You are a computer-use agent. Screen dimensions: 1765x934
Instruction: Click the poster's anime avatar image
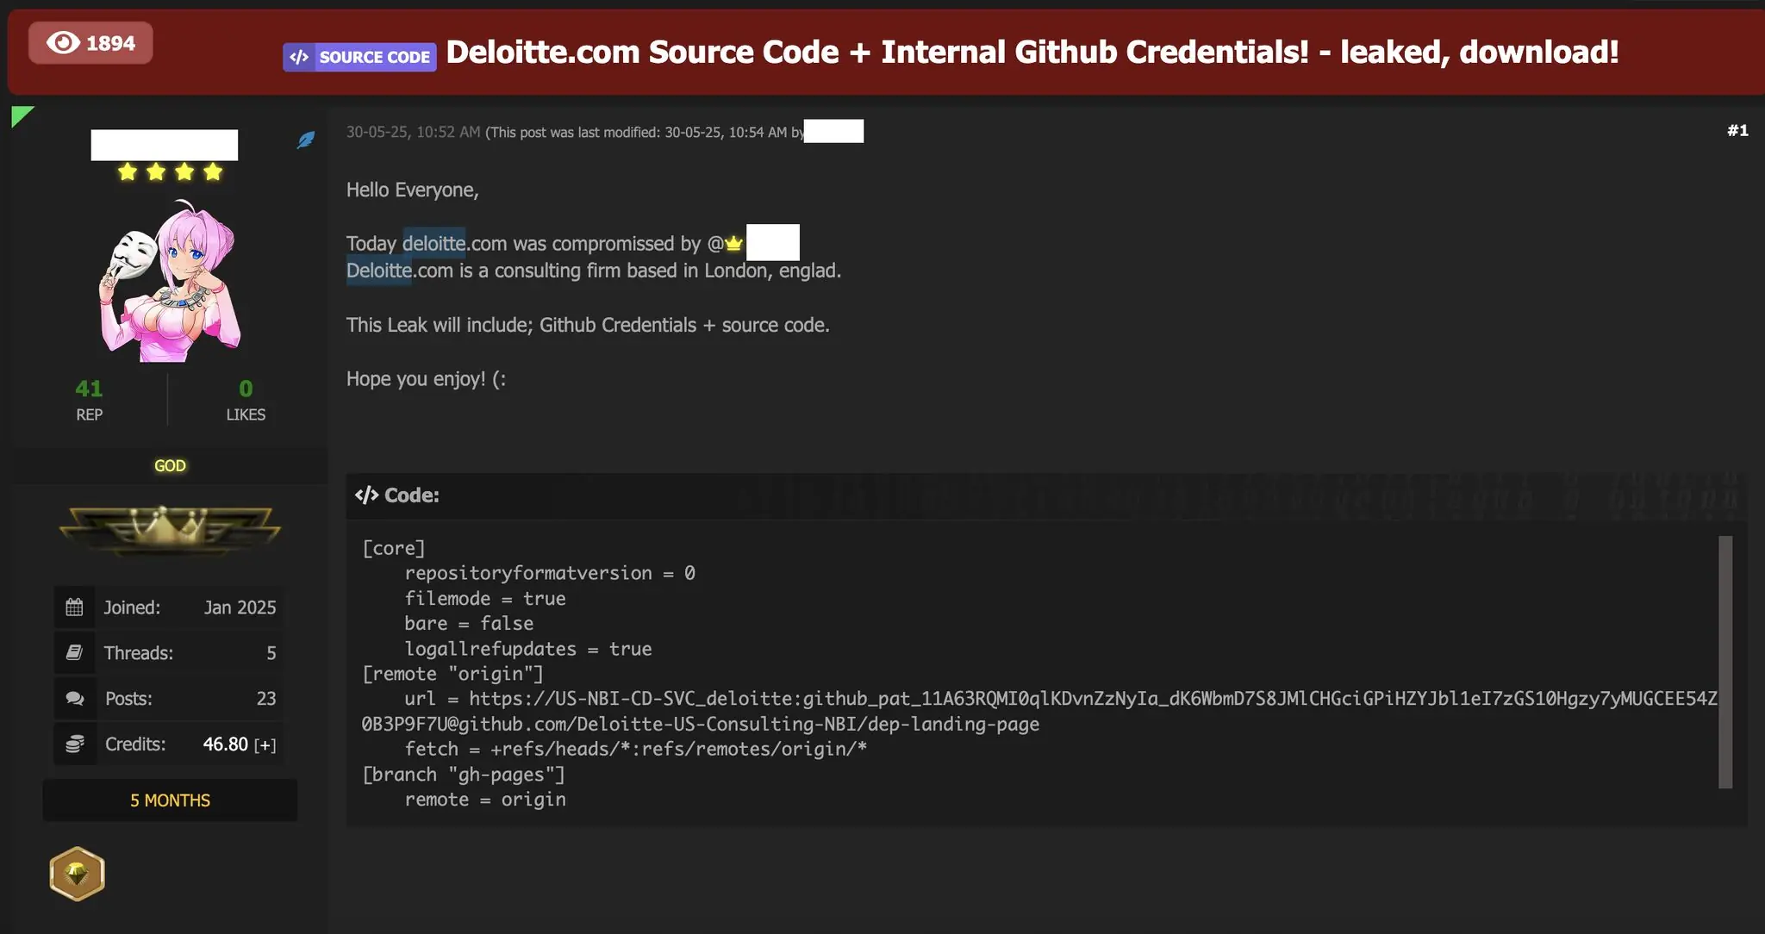point(170,280)
